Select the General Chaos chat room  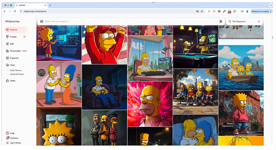click(17, 74)
